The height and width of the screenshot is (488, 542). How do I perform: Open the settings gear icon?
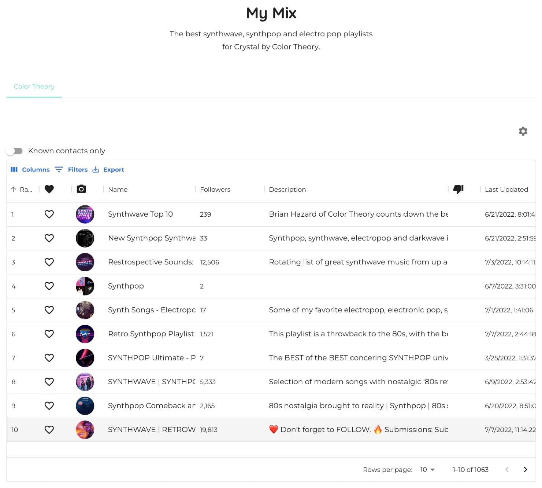point(523,131)
